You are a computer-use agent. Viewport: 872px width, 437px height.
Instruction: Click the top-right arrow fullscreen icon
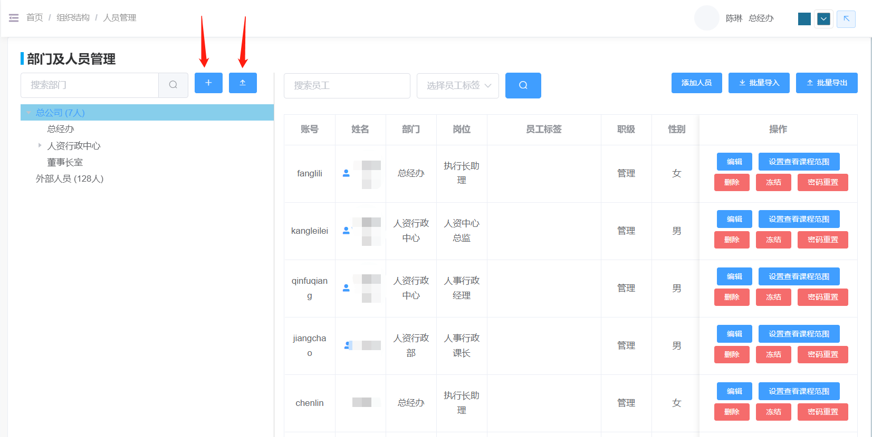tap(846, 19)
